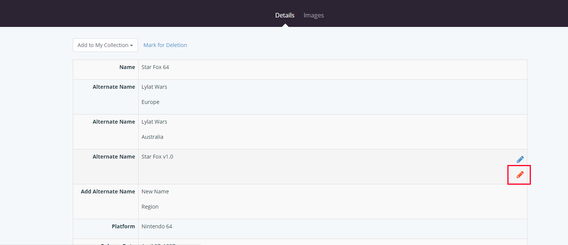Click the Region field under New Name
The height and width of the screenshot is (245, 568).
click(x=150, y=207)
